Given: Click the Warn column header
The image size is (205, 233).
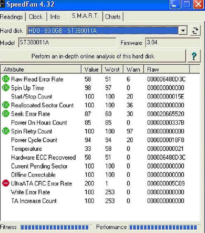Looking at the screenshot, I should 133,70.
